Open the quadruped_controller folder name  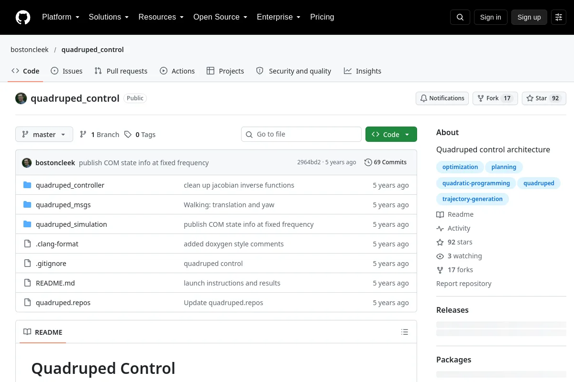70,185
